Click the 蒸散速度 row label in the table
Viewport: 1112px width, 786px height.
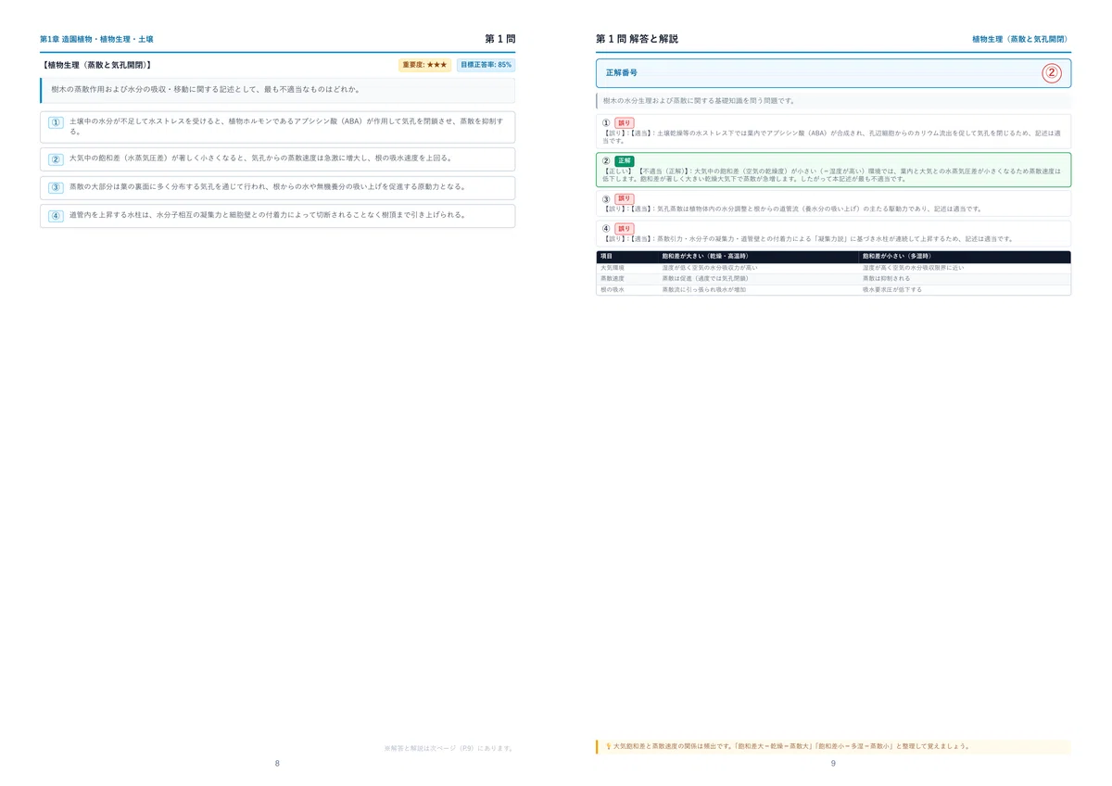click(x=613, y=278)
